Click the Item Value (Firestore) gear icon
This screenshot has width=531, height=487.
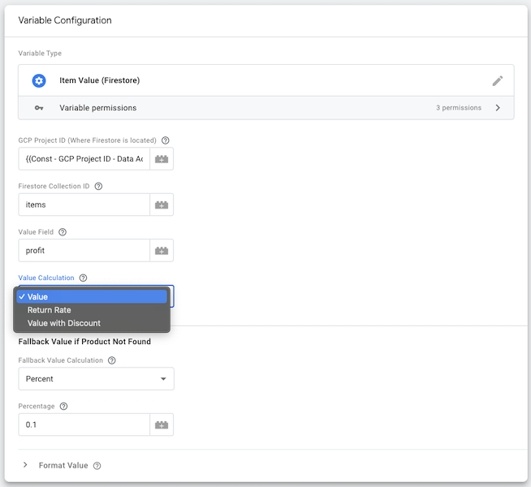[x=38, y=81]
